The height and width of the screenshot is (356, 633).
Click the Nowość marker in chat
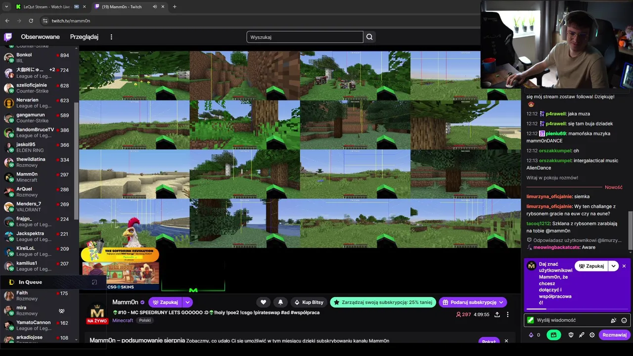pyautogui.click(x=613, y=187)
